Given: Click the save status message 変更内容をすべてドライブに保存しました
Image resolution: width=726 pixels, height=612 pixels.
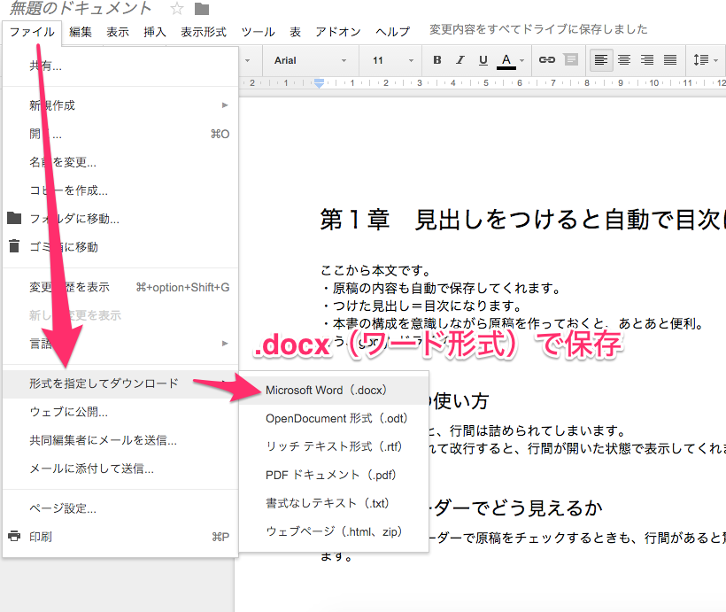Looking at the screenshot, I should click(x=538, y=29).
